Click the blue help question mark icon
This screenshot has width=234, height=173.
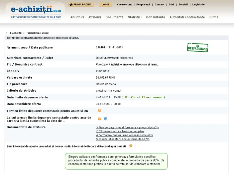point(106,119)
